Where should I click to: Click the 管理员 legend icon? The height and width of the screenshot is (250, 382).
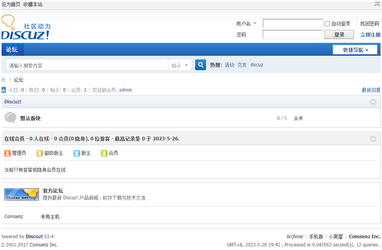click(x=7, y=153)
